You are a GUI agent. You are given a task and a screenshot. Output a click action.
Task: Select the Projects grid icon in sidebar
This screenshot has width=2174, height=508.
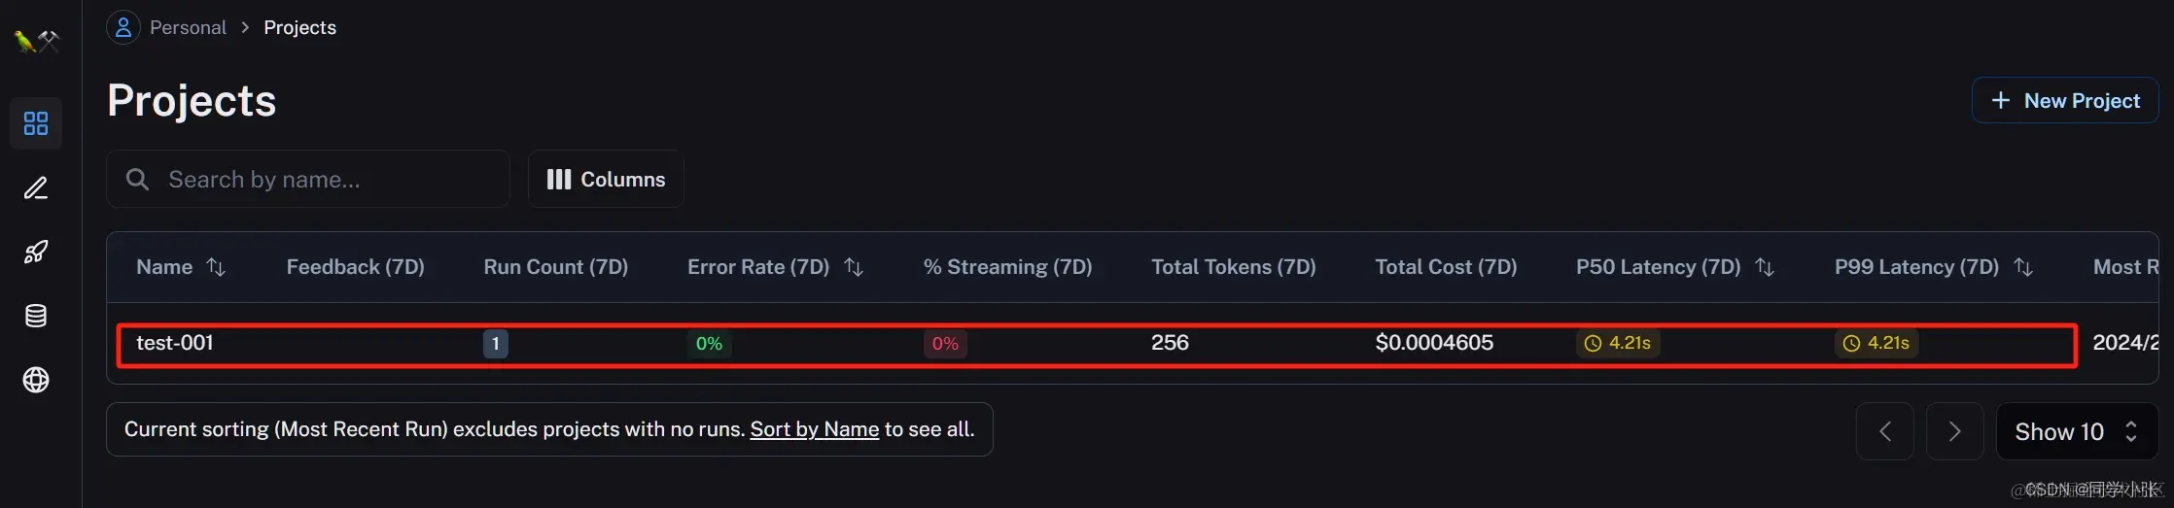coord(36,123)
